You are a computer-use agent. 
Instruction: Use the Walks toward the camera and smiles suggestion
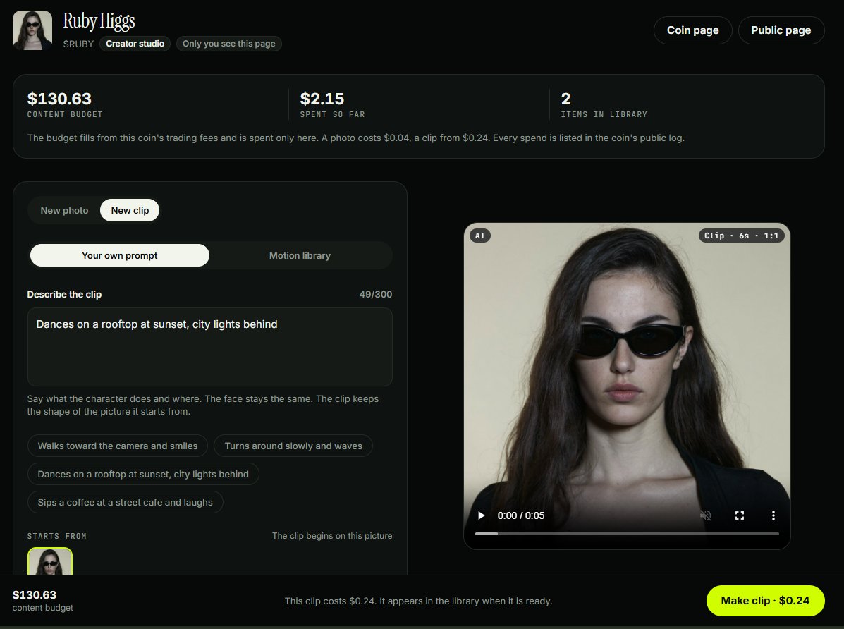pos(118,446)
